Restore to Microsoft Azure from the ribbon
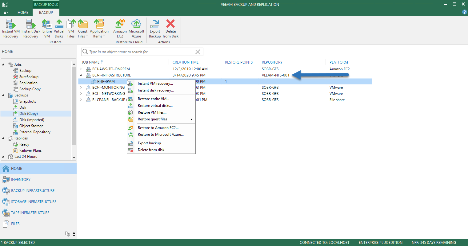The image size is (468, 246). tap(136, 29)
